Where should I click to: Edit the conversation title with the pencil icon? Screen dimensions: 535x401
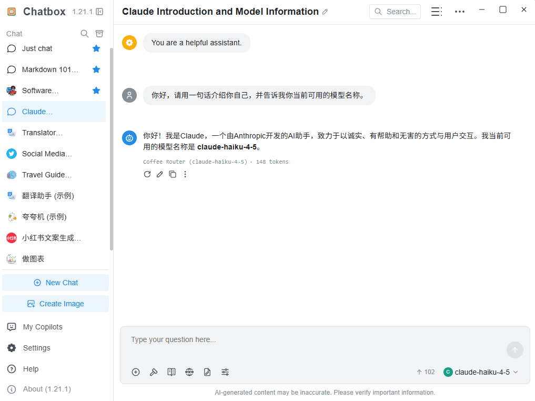325,12
